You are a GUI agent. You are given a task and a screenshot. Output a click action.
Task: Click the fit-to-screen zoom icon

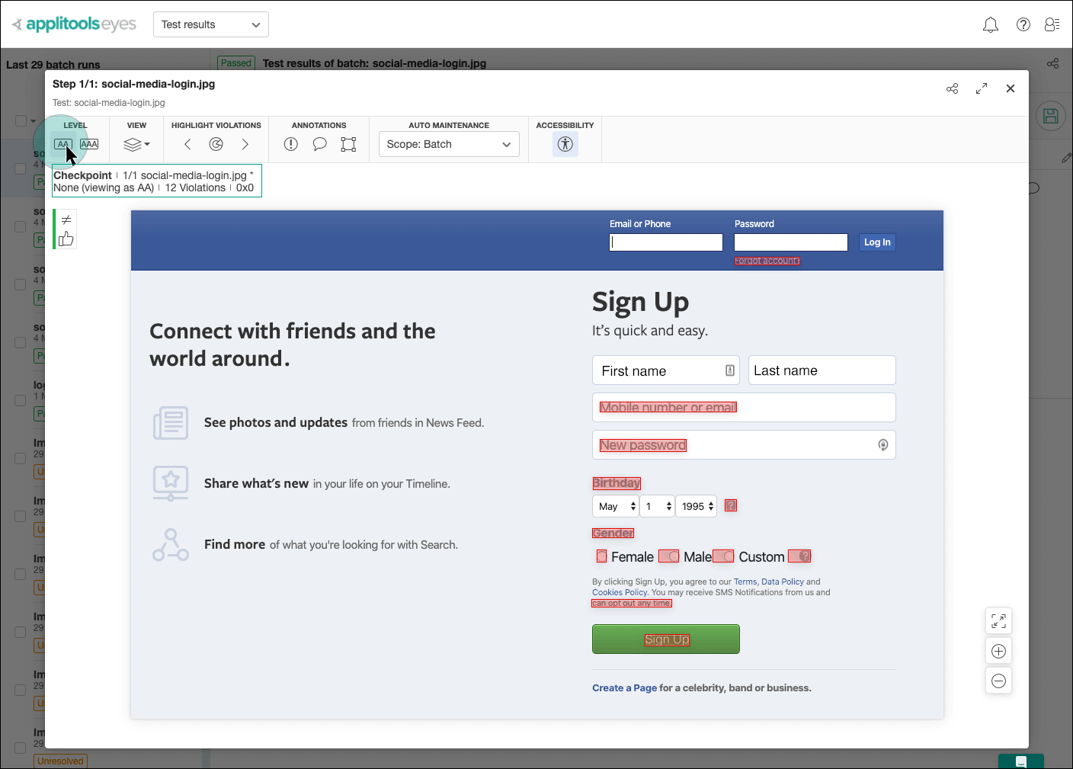click(x=998, y=621)
